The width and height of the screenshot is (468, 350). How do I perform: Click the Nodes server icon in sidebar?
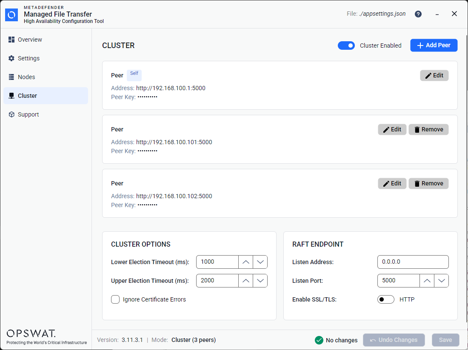[x=11, y=77]
